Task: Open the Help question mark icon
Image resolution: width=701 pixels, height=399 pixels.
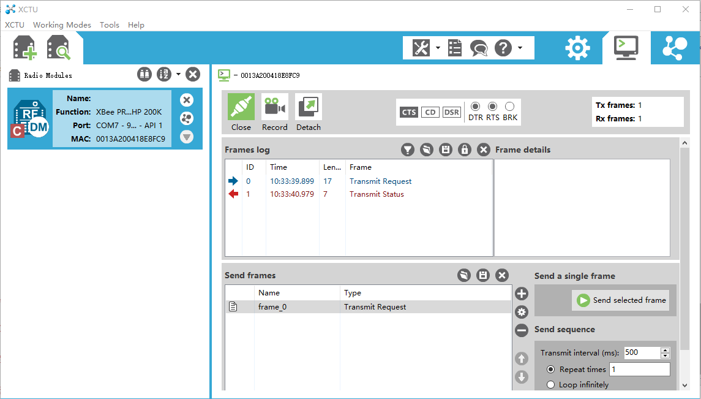Action: click(x=503, y=48)
